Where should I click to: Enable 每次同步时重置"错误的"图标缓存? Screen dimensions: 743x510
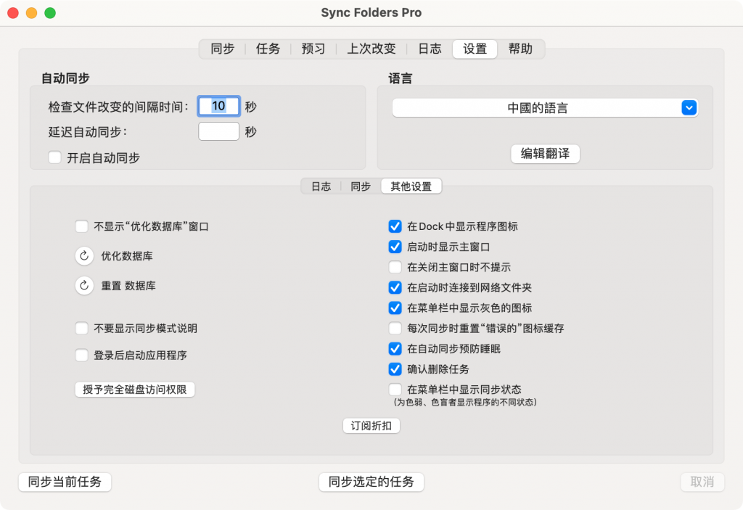pyautogui.click(x=395, y=328)
